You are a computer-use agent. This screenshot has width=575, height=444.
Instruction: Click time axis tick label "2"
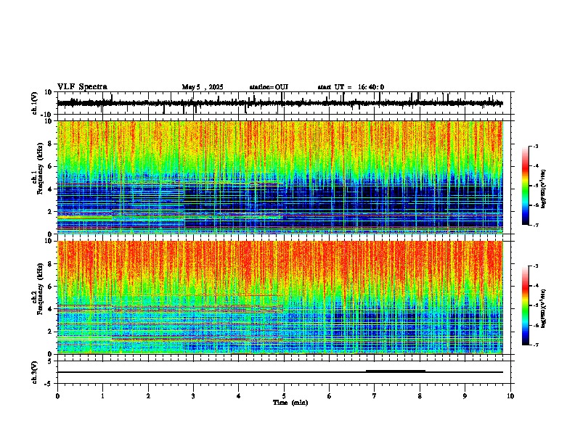(148, 396)
